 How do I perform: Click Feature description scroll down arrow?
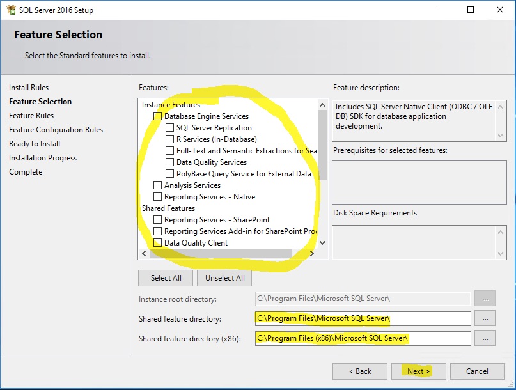[500, 136]
